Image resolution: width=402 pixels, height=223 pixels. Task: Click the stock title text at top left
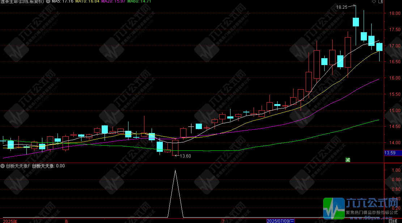coord(22,1)
